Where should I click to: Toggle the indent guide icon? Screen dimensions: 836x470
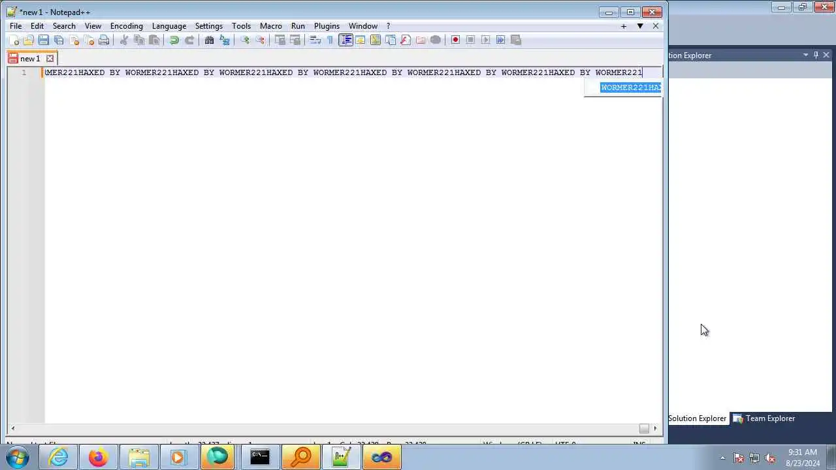pos(346,40)
